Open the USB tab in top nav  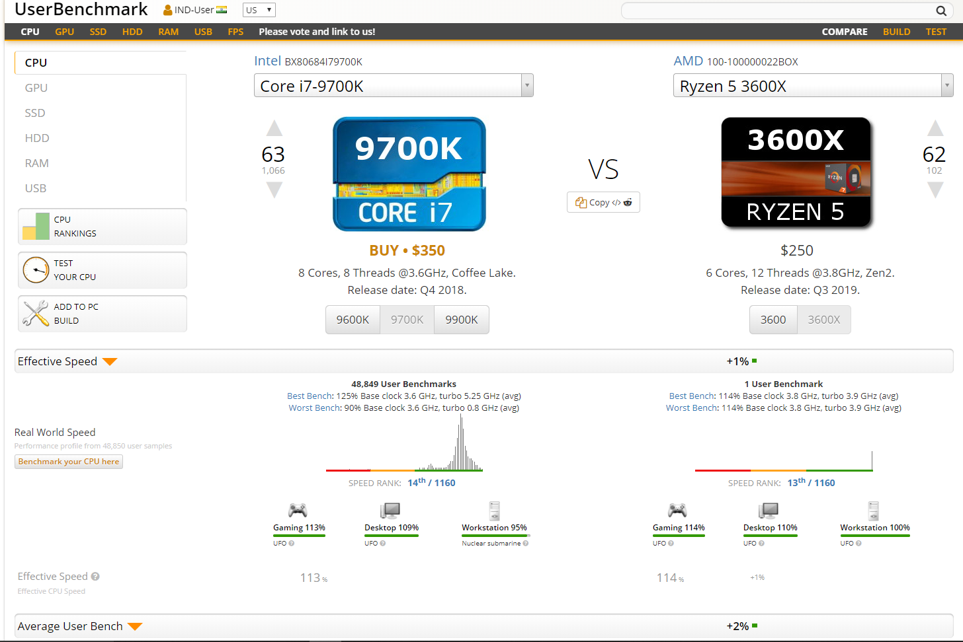pos(203,32)
